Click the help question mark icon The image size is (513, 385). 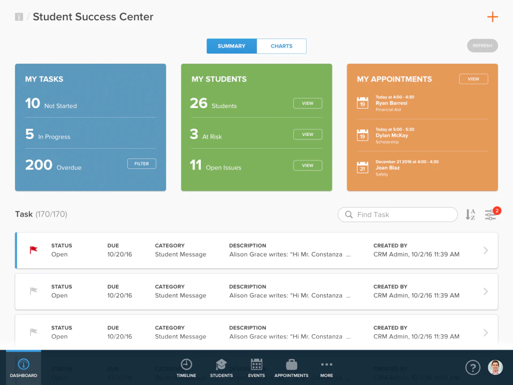click(x=473, y=368)
